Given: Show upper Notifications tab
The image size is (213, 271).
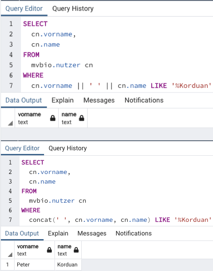Looking at the screenshot, I should point(144,100).
